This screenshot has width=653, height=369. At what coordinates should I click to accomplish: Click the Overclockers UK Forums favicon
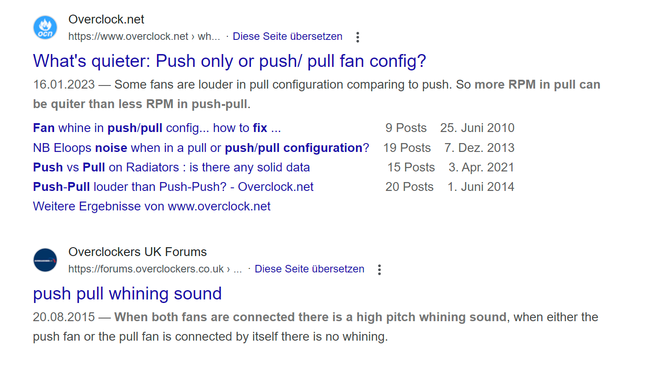tap(45, 260)
